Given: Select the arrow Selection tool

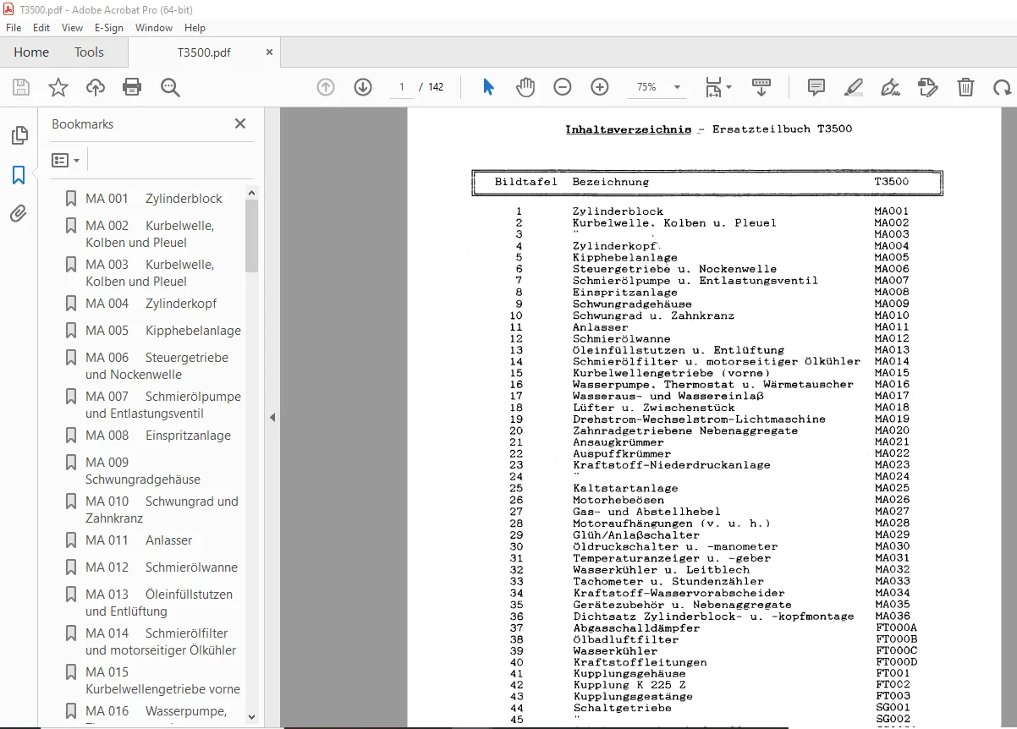Looking at the screenshot, I should pyautogui.click(x=488, y=87).
